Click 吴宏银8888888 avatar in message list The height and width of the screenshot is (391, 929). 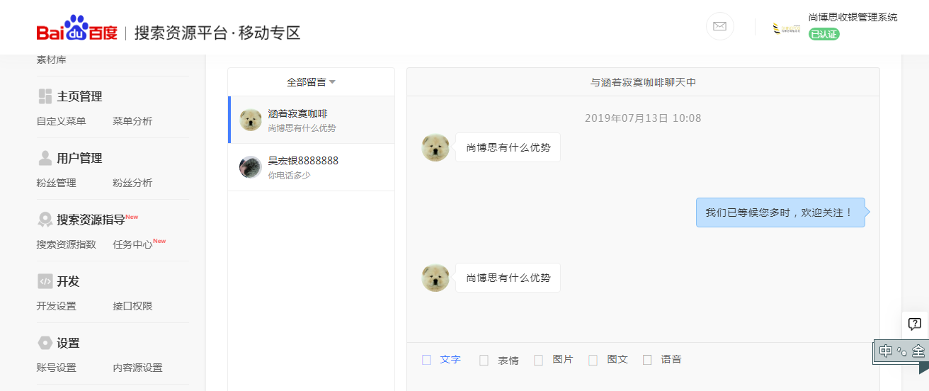click(251, 167)
